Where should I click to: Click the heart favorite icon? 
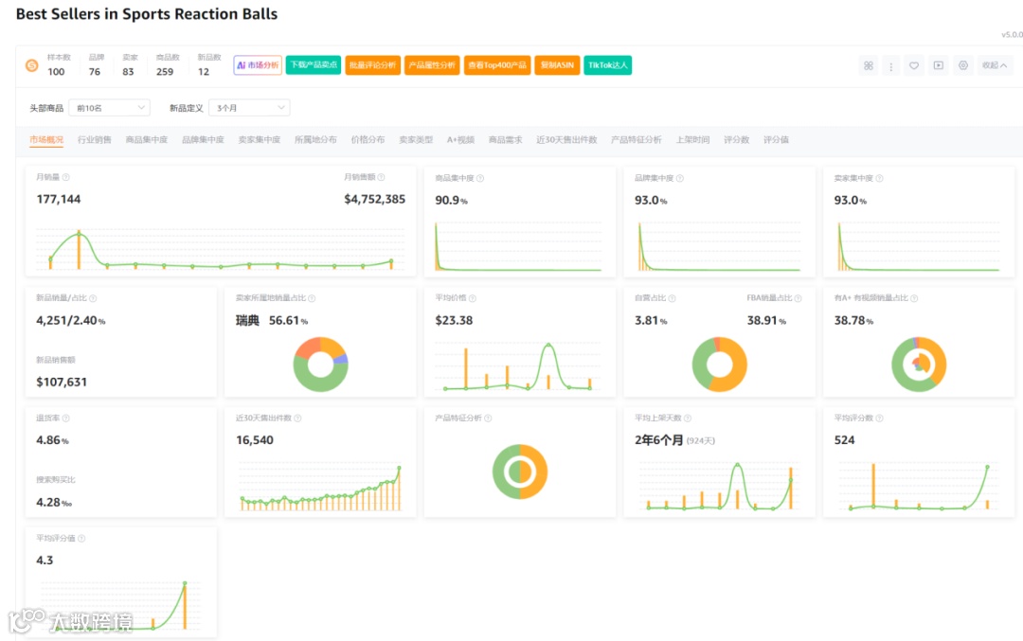pyautogui.click(x=914, y=65)
